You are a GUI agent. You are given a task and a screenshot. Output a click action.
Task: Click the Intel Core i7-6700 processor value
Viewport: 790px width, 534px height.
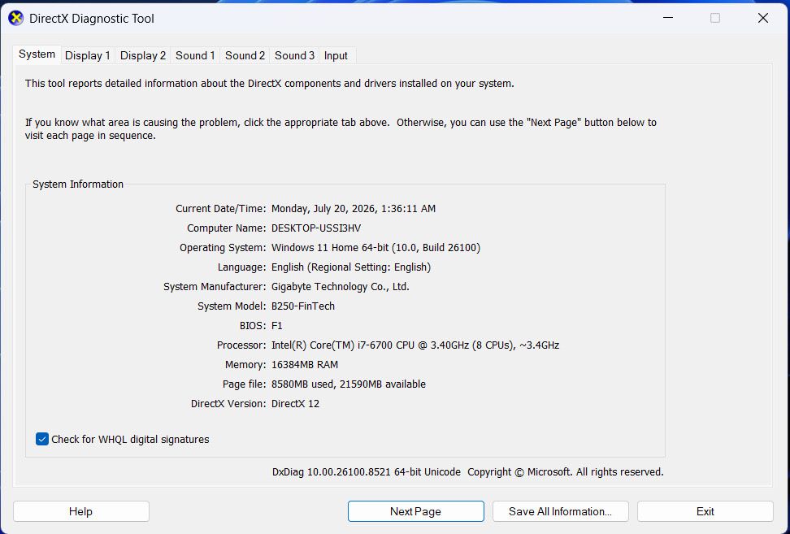pyautogui.click(x=415, y=345)
